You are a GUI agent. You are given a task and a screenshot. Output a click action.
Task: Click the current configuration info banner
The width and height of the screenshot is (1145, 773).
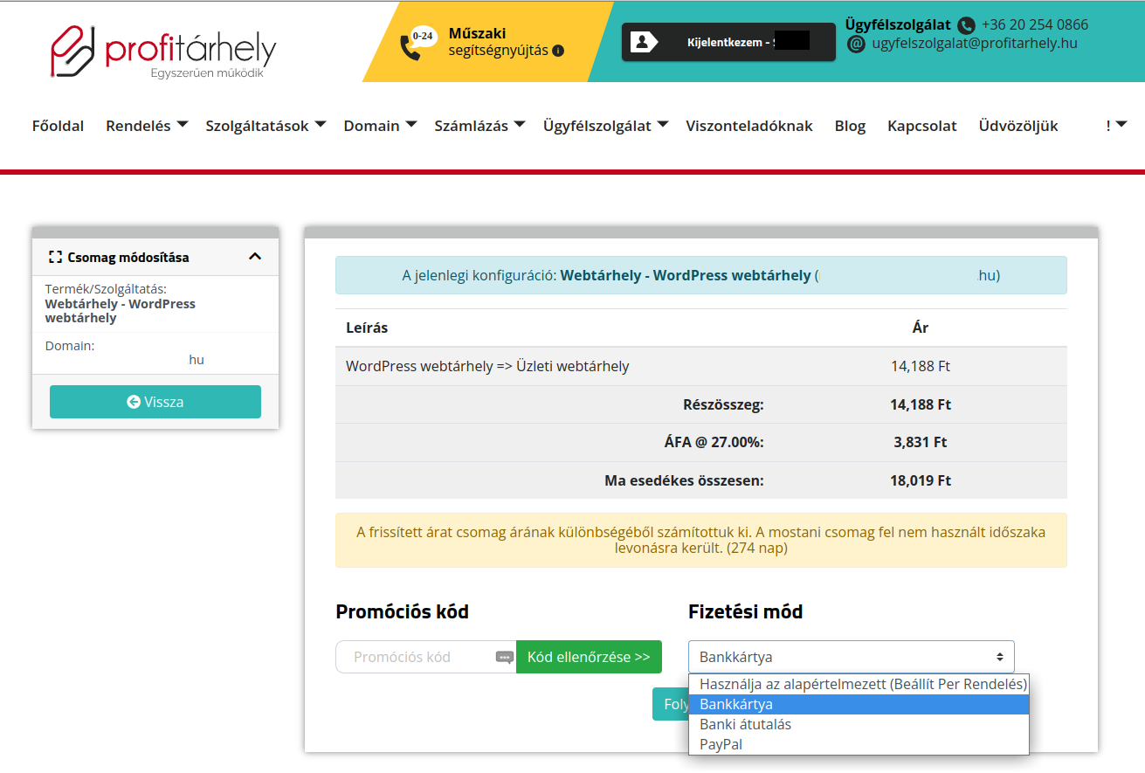coord(700,275)
